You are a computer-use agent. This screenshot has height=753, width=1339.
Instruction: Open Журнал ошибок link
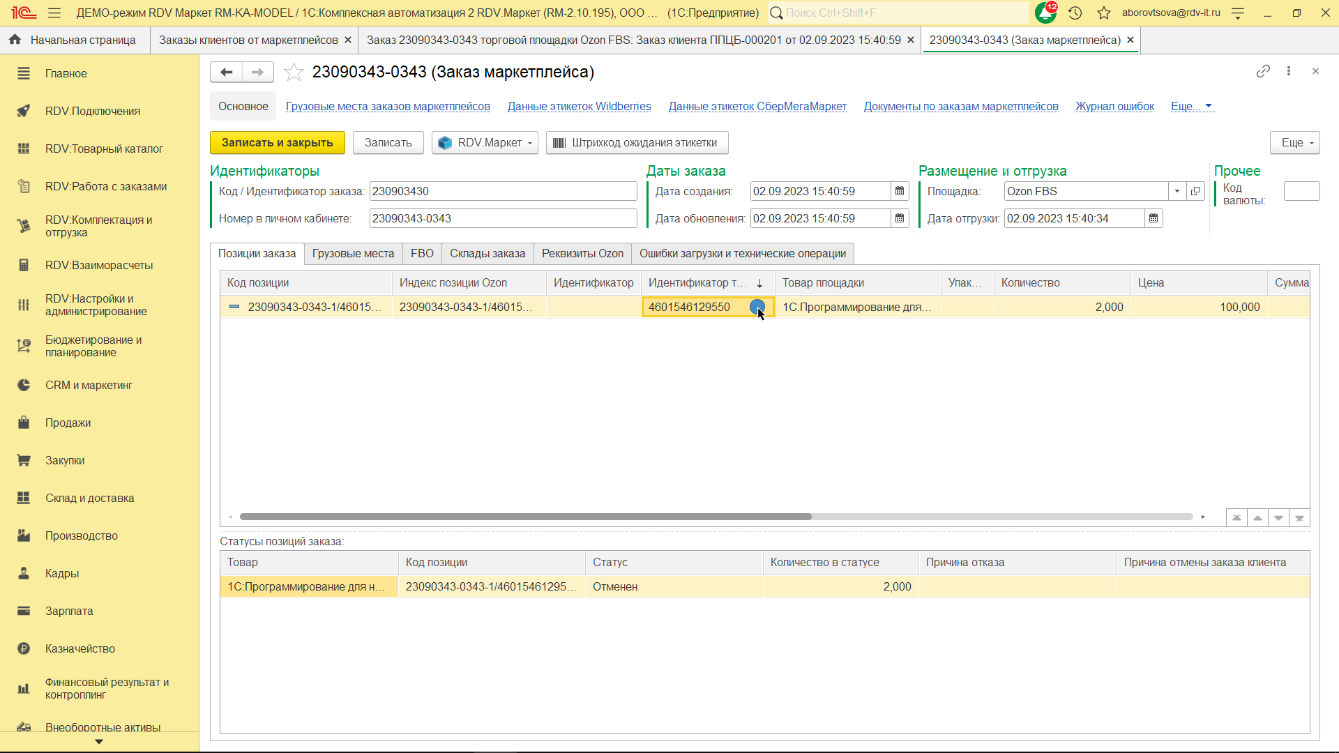[x=1114, y=106]
